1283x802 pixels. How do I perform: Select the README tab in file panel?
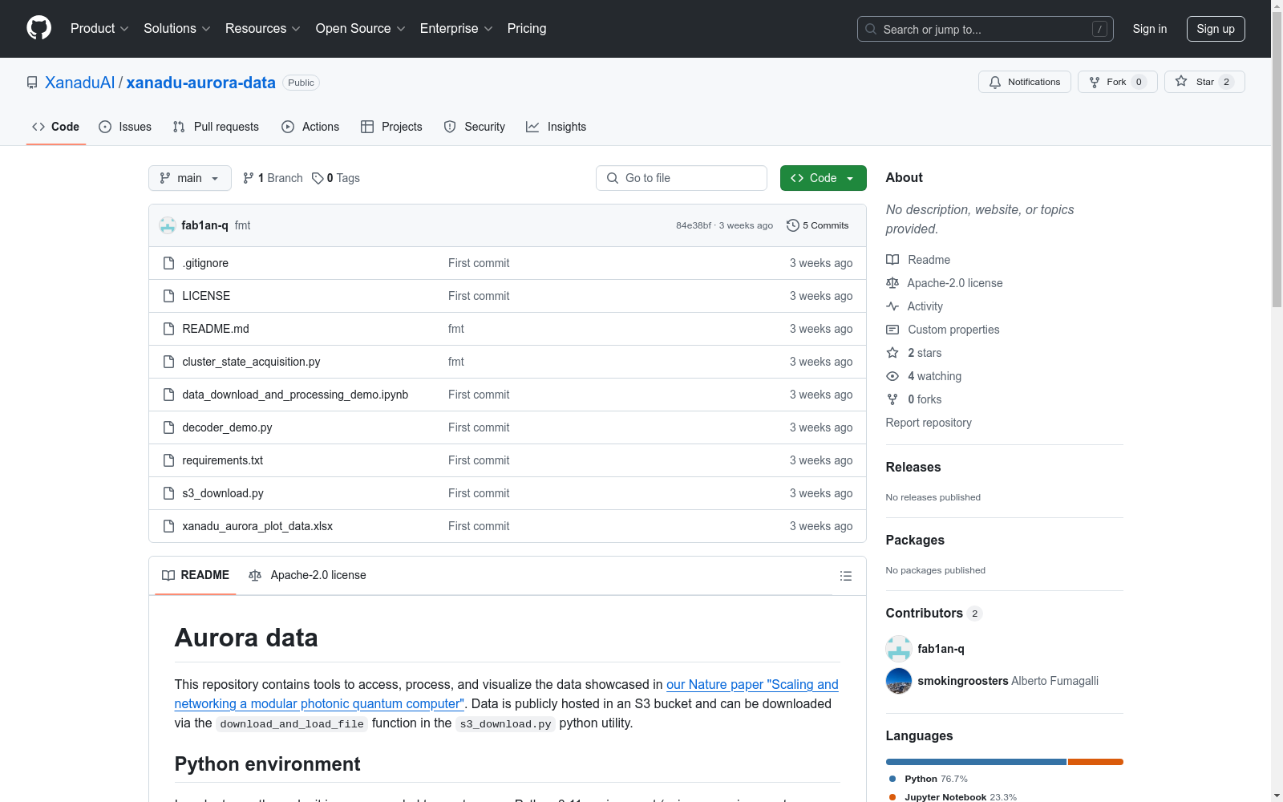click(x=196, y=575)
